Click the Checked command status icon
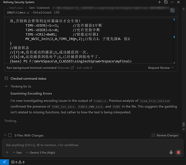 pyautogui.click(x=6, y=78)
